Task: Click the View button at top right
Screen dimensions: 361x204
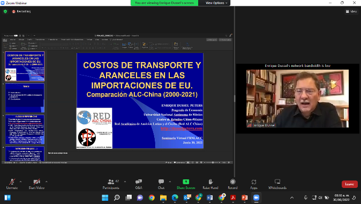Action: [x=351, y=11]
